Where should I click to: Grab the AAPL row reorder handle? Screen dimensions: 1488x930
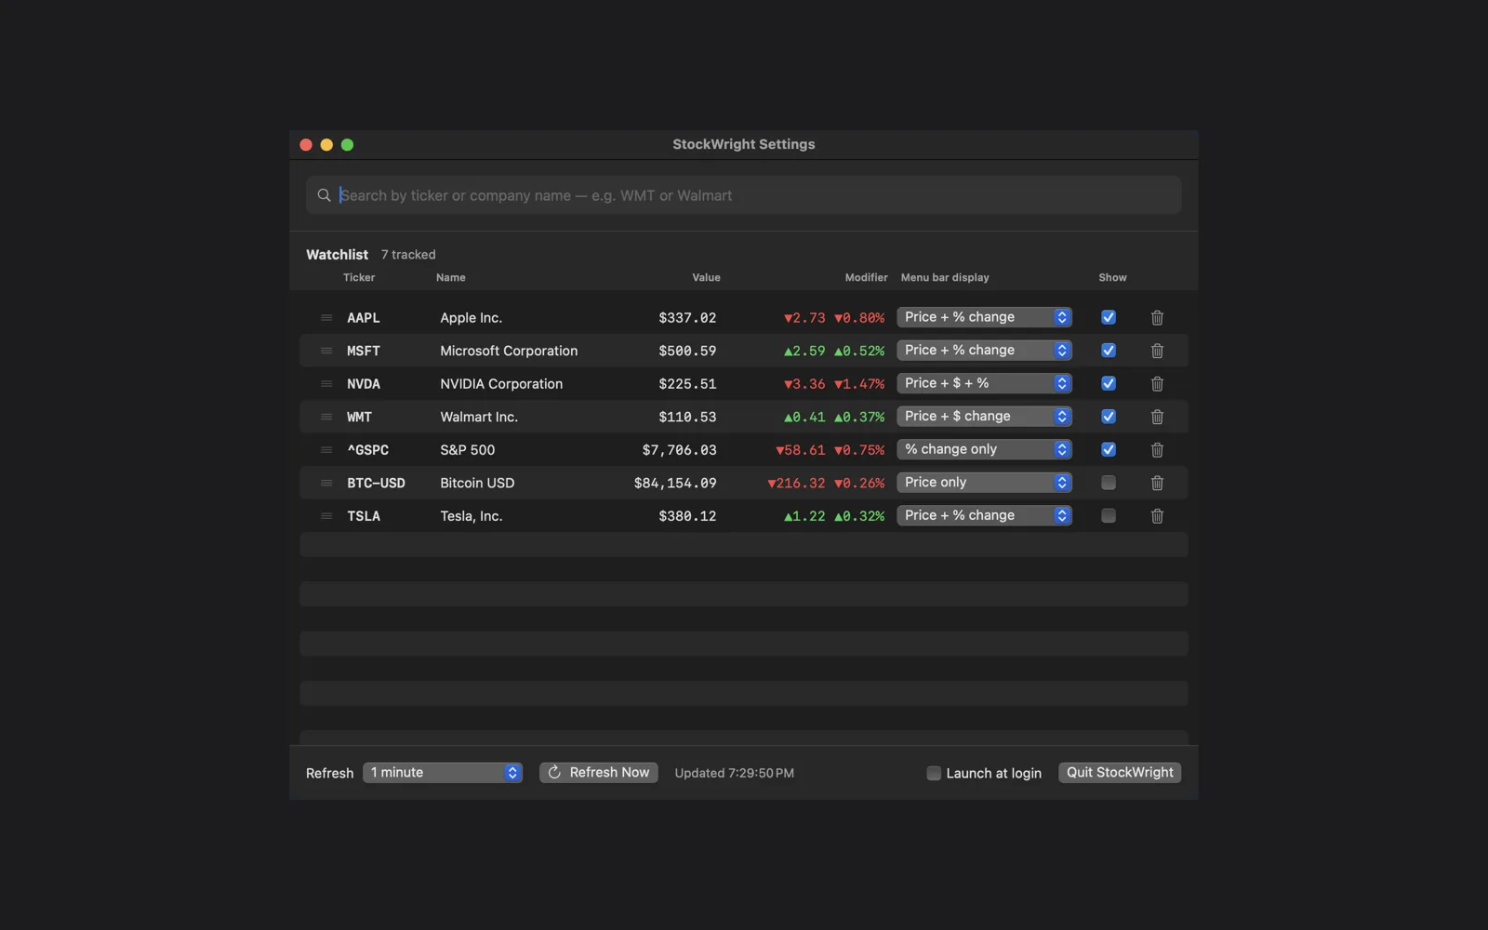pyautogui.click(x=326, y=318)
